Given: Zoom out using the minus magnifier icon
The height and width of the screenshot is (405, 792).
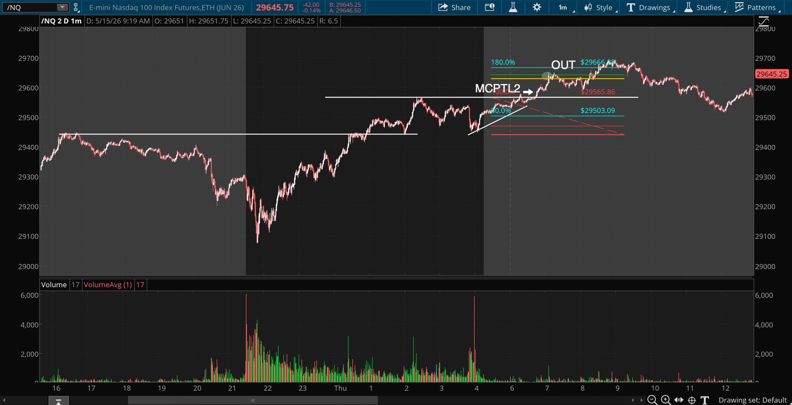Looking at the screenshot, I should pos(652,400).
